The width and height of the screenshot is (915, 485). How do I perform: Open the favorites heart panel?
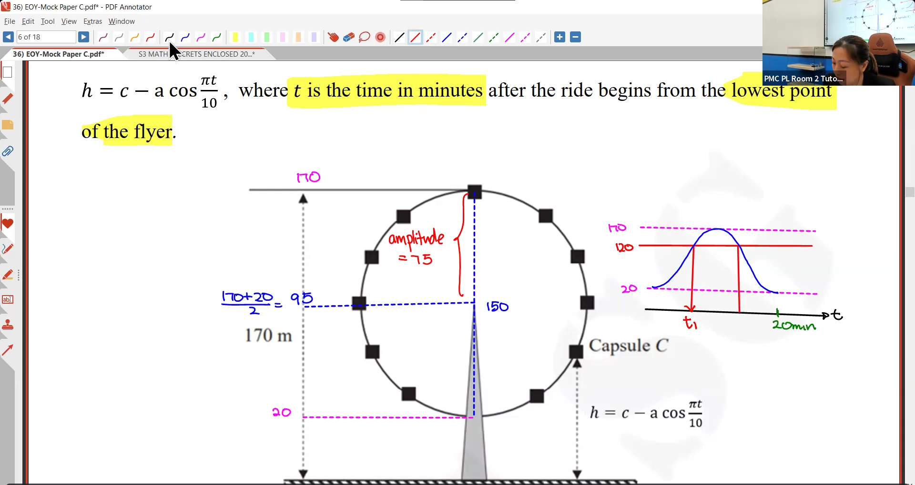[x=8, y=224]
